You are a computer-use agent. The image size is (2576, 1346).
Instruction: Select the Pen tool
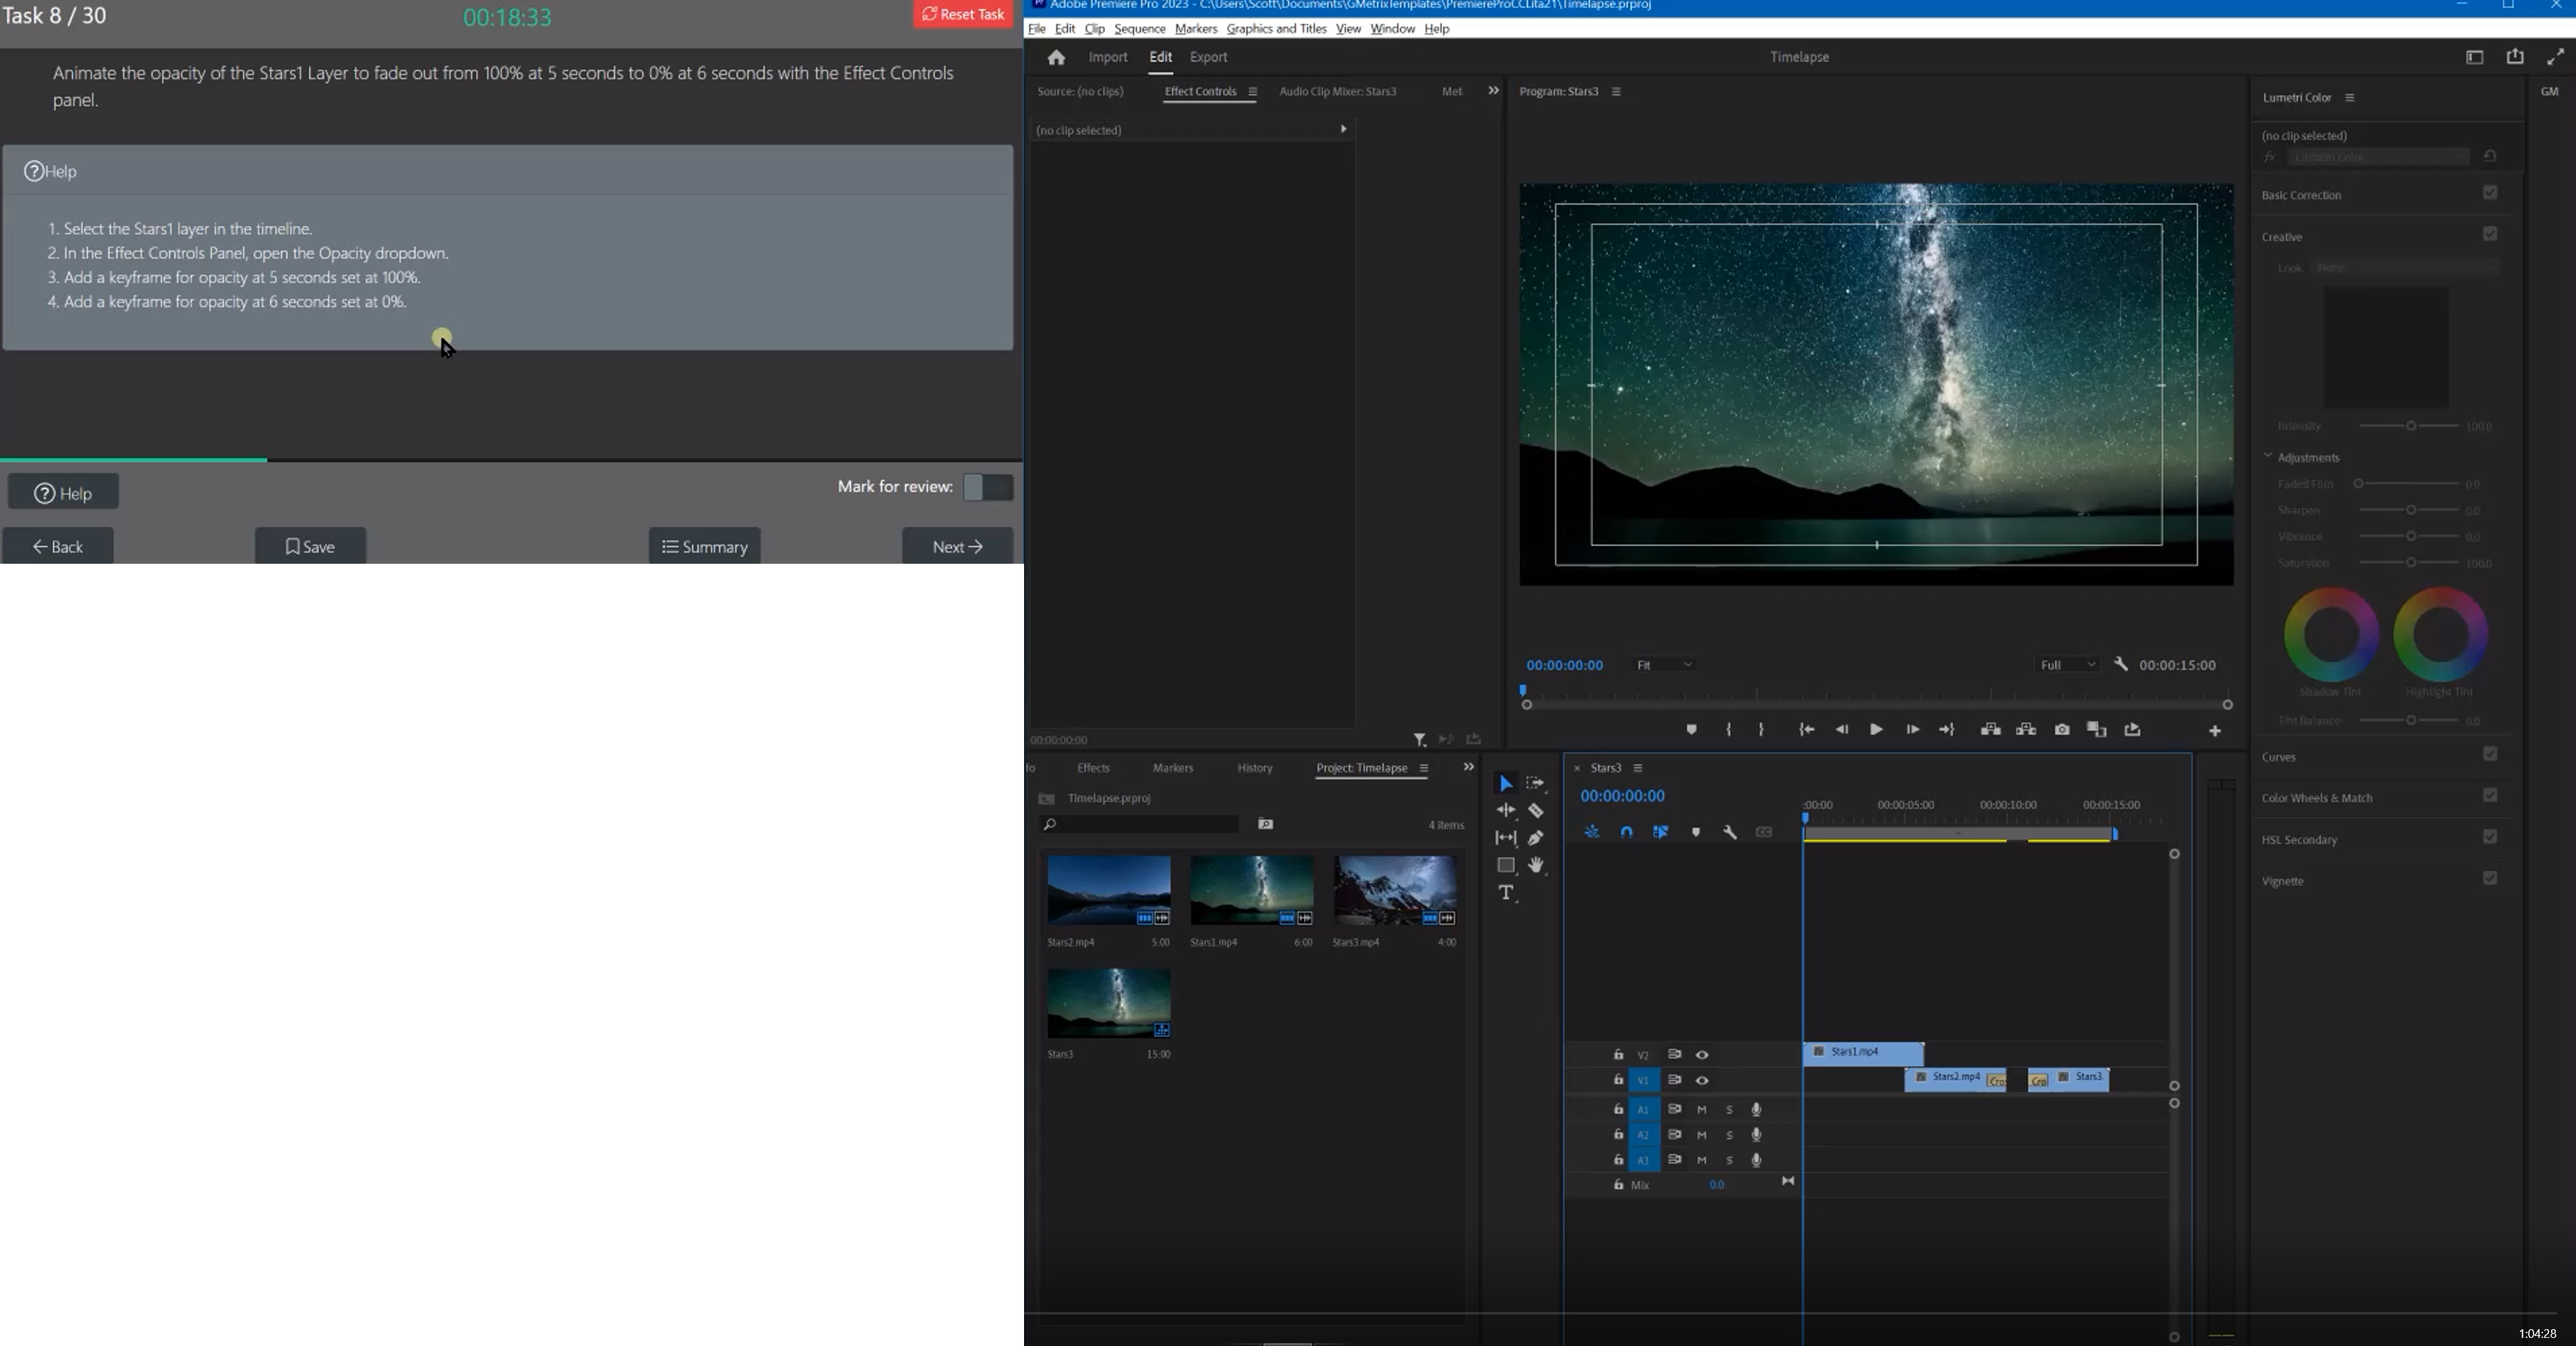click(1536, 838)
